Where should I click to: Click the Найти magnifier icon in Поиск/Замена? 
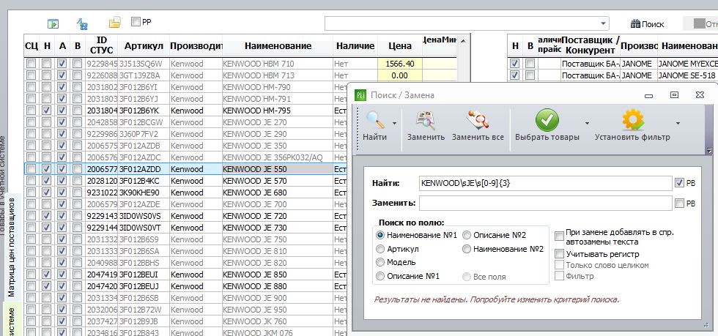pyautogui.click(x=374, y=121)
